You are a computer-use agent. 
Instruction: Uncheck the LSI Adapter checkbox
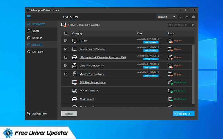66,58
